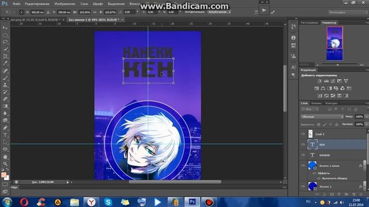
Task: Select the Type tool in toolbox
Action: (5, 135)
